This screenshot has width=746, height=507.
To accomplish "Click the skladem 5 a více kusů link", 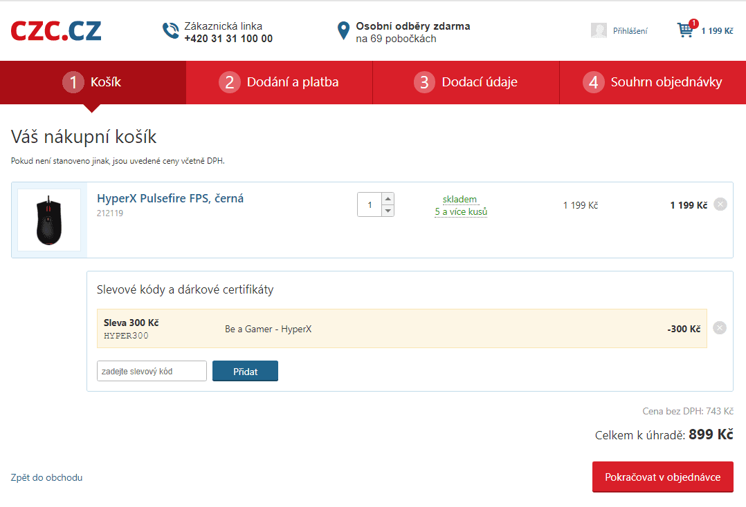I will point(461,206).
